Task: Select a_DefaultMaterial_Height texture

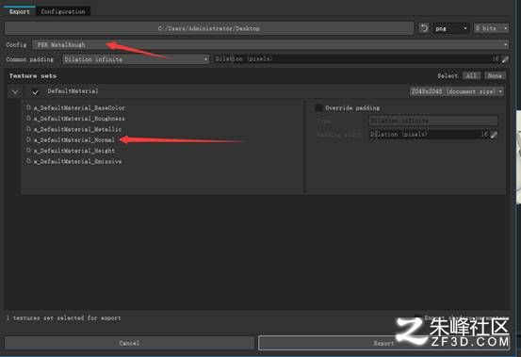Action: pos(74,151)
